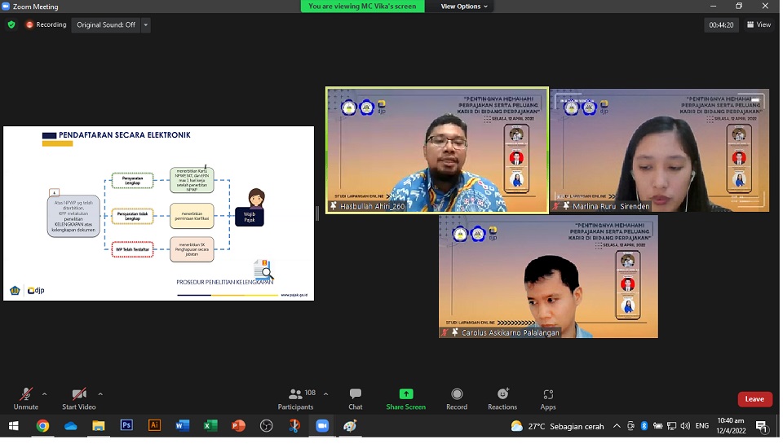Screen dimensions: 783x444
Task: Select Hasbullah Ahin's video tile
Action: click(437, 151)
